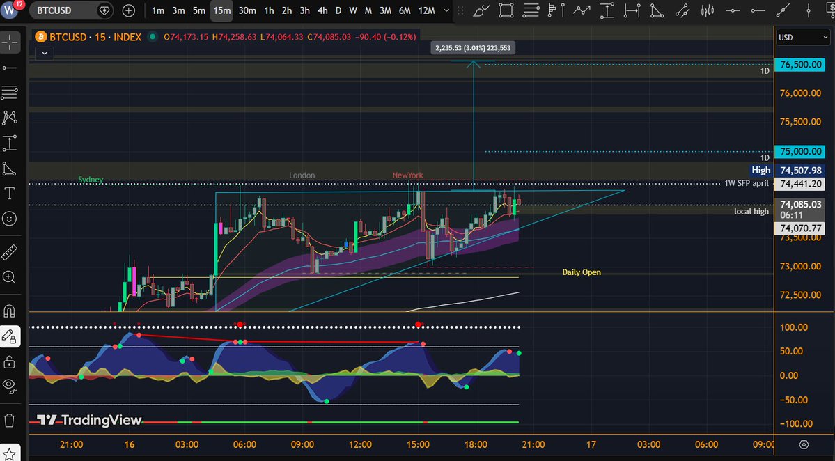The height and width of the screenshot is (461, 835).
Task: Click the plus compare symbol button
Action: click(x=128, y=10)
